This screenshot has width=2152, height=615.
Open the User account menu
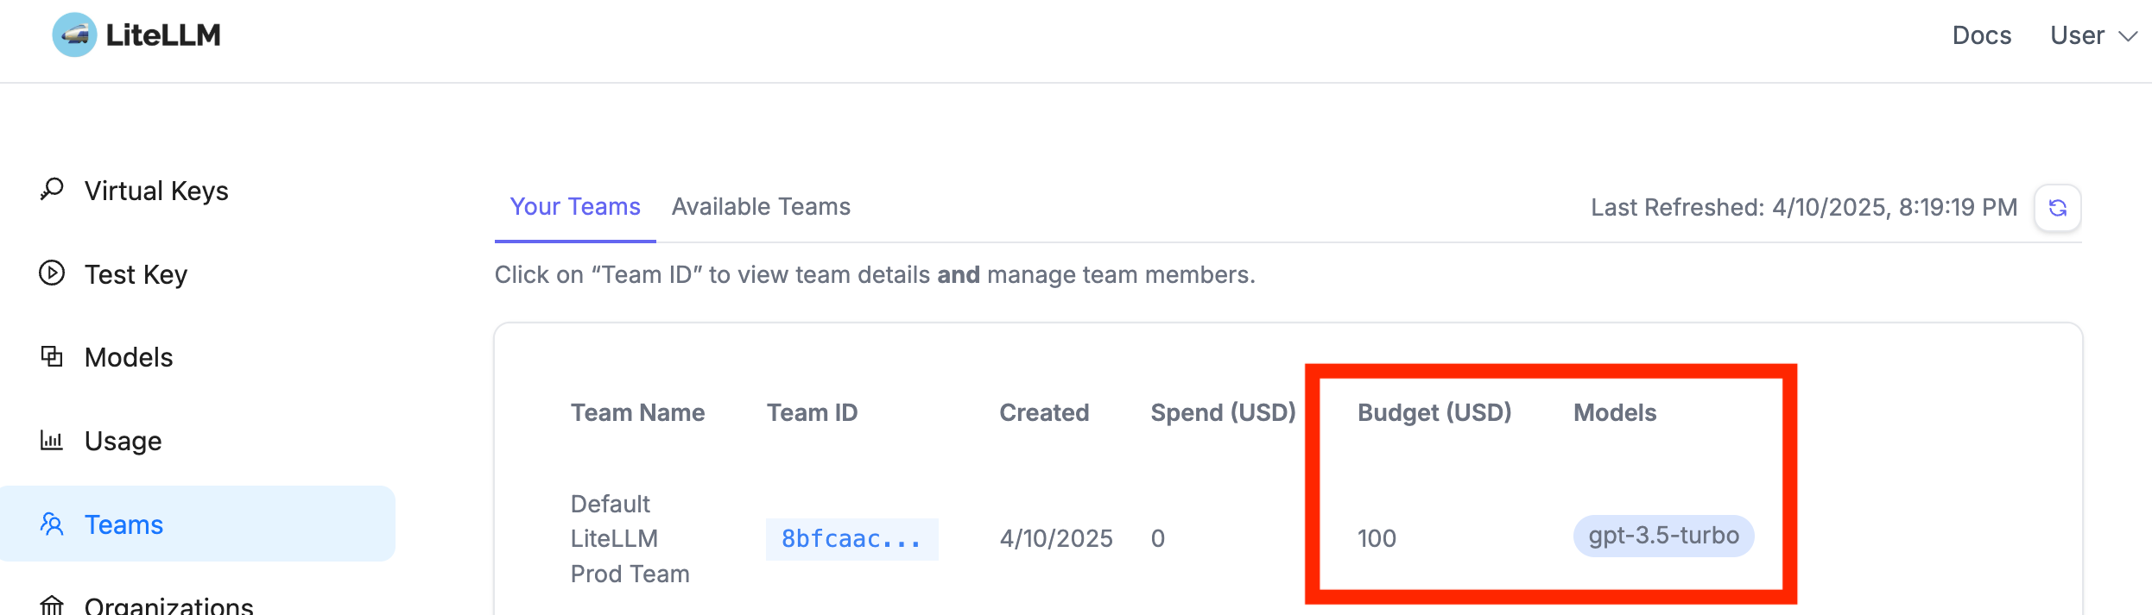tap(2077, 35)
